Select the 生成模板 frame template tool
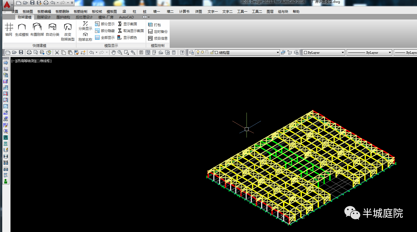417x232 pixels. point(22,28)
